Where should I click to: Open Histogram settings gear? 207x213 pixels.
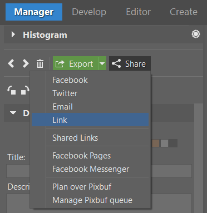point(196,34)
